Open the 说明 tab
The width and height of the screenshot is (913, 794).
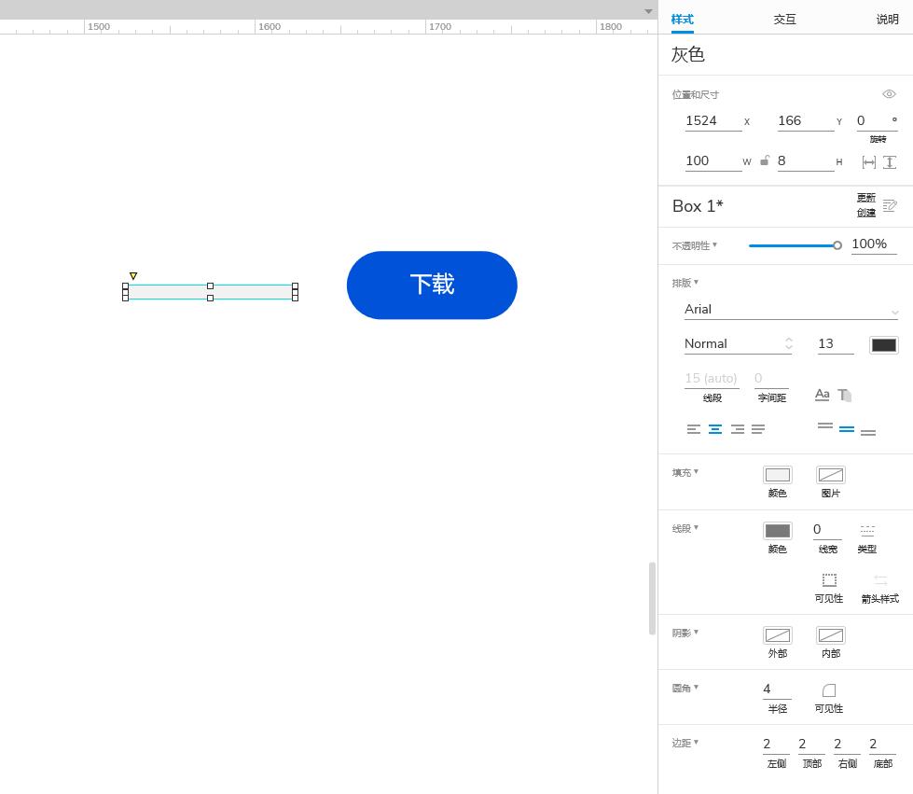click(888, 20)
